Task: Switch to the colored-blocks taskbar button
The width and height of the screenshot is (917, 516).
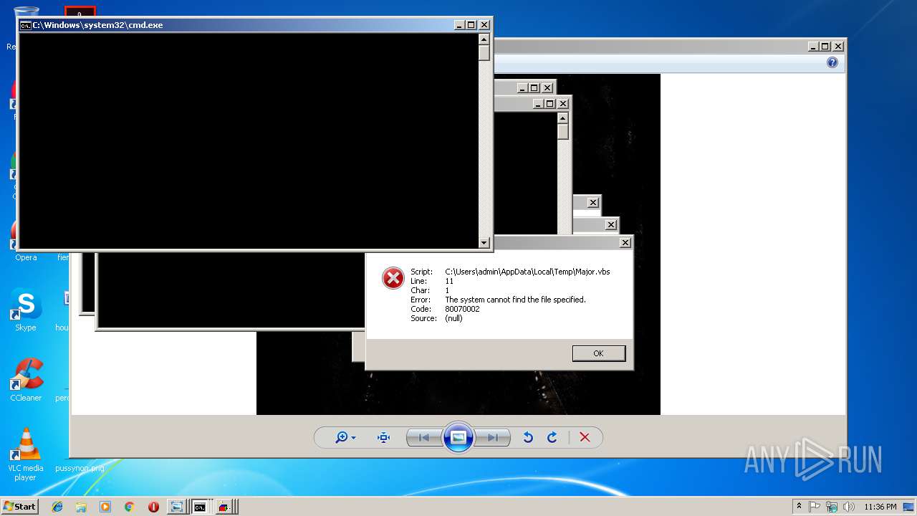Action: click(x=224, y=507)
